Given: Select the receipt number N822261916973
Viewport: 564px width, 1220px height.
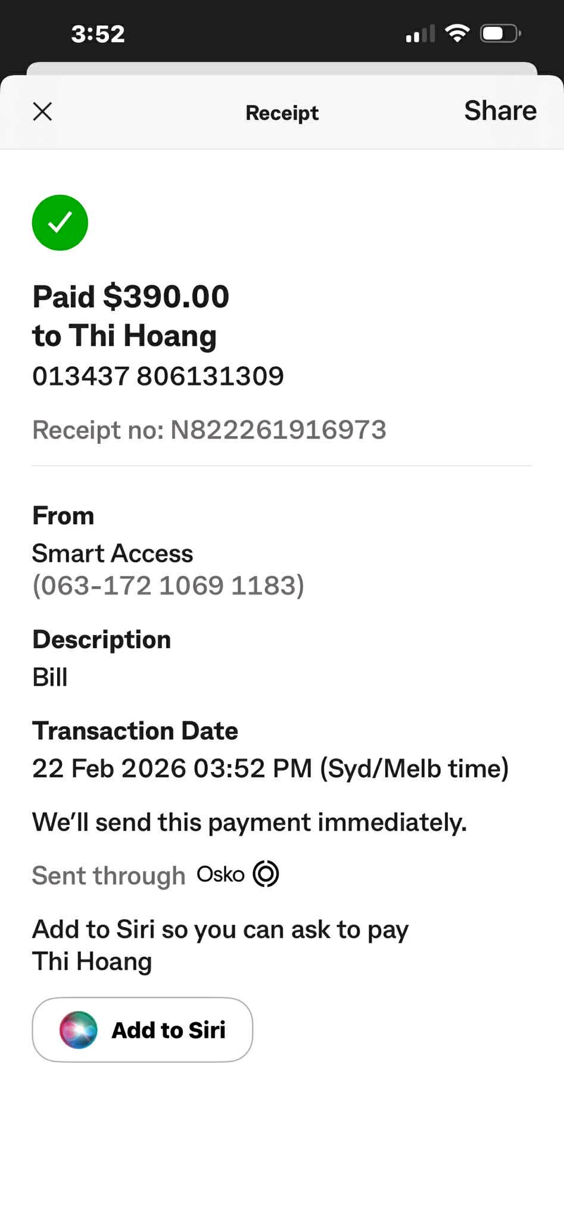Looking at the screenshot, I should 279,430.
